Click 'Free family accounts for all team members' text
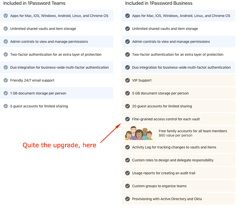 pyautogui.click(x=193, y=131)
